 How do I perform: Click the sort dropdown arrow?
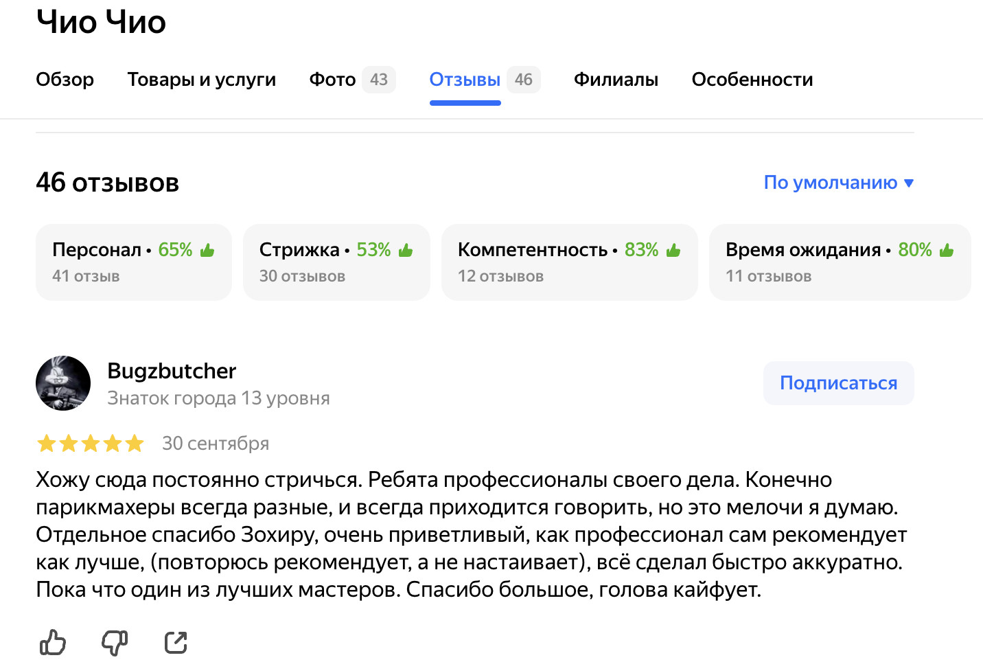[x=909, y=183]
